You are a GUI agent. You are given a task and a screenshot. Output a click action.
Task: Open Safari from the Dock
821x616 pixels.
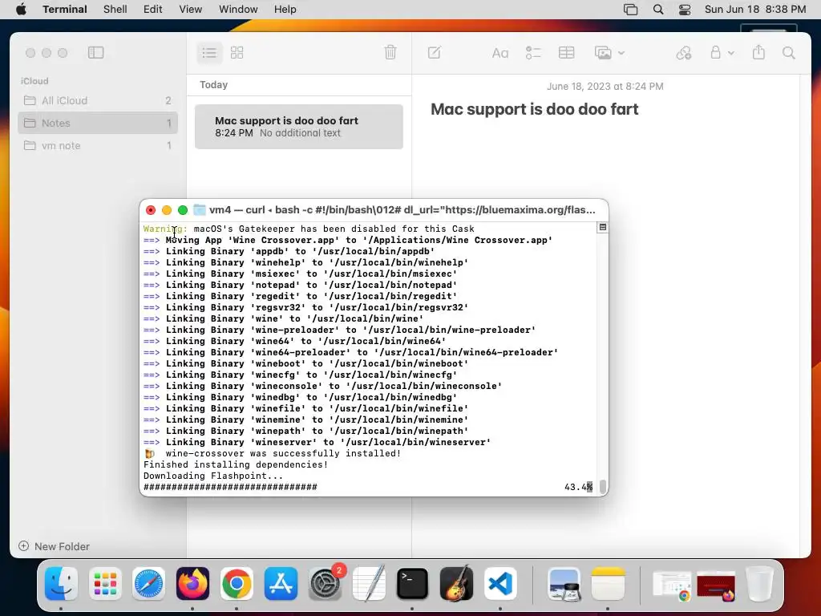click(148, 584)
